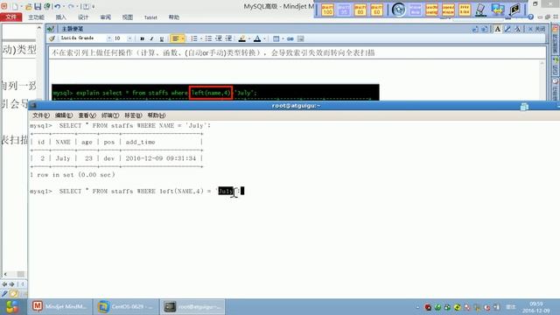Click the bulleted list icon
Screen dimensions: 560x315
(x=208, y=38)
